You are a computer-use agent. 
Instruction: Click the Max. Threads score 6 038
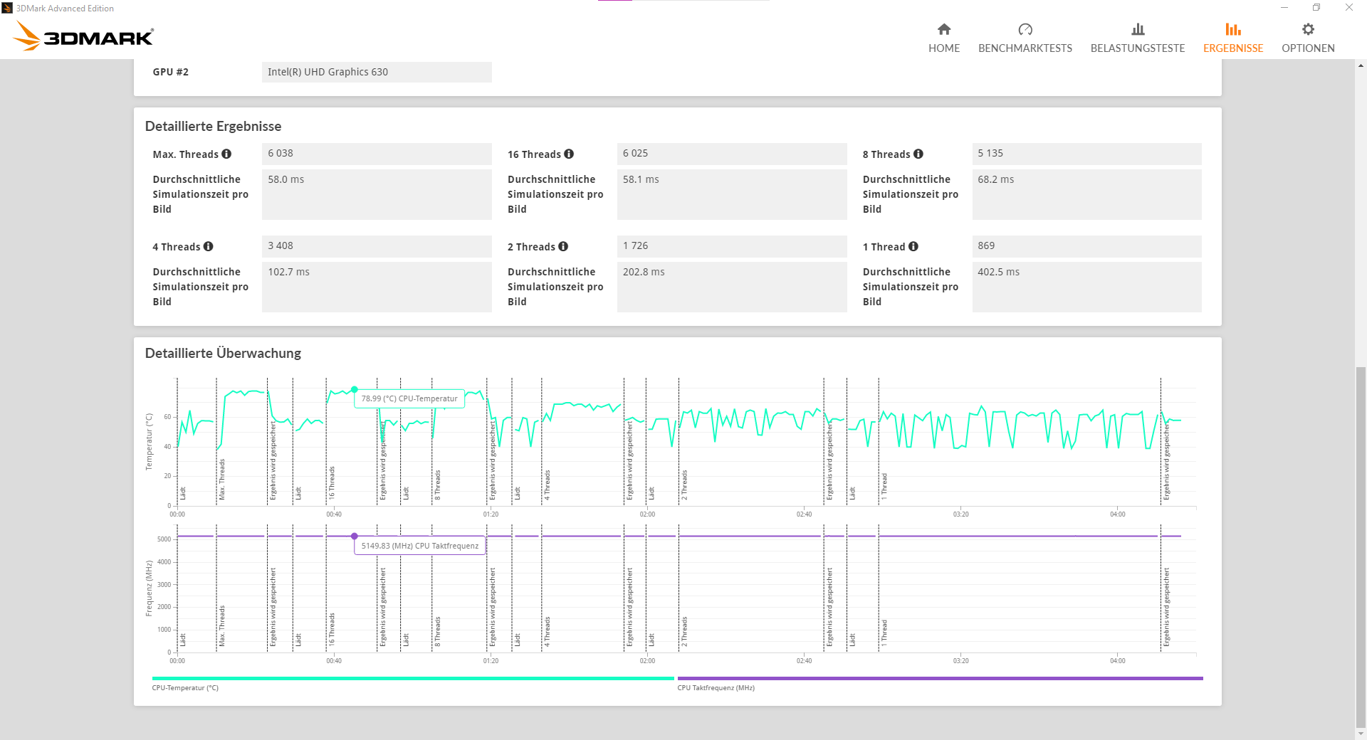pos(377,154)
